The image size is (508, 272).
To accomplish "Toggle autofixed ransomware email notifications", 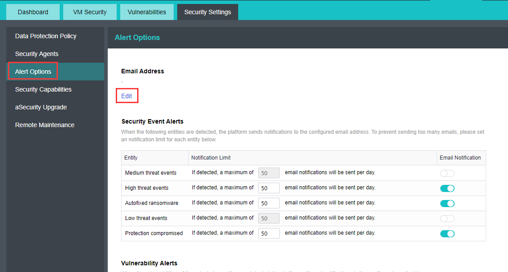I will pyautogui.click(x=447, y=203).
